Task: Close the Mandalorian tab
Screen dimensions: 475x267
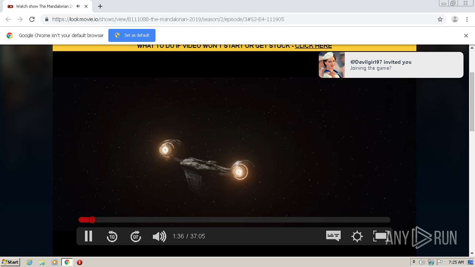Action: (86, 6)
